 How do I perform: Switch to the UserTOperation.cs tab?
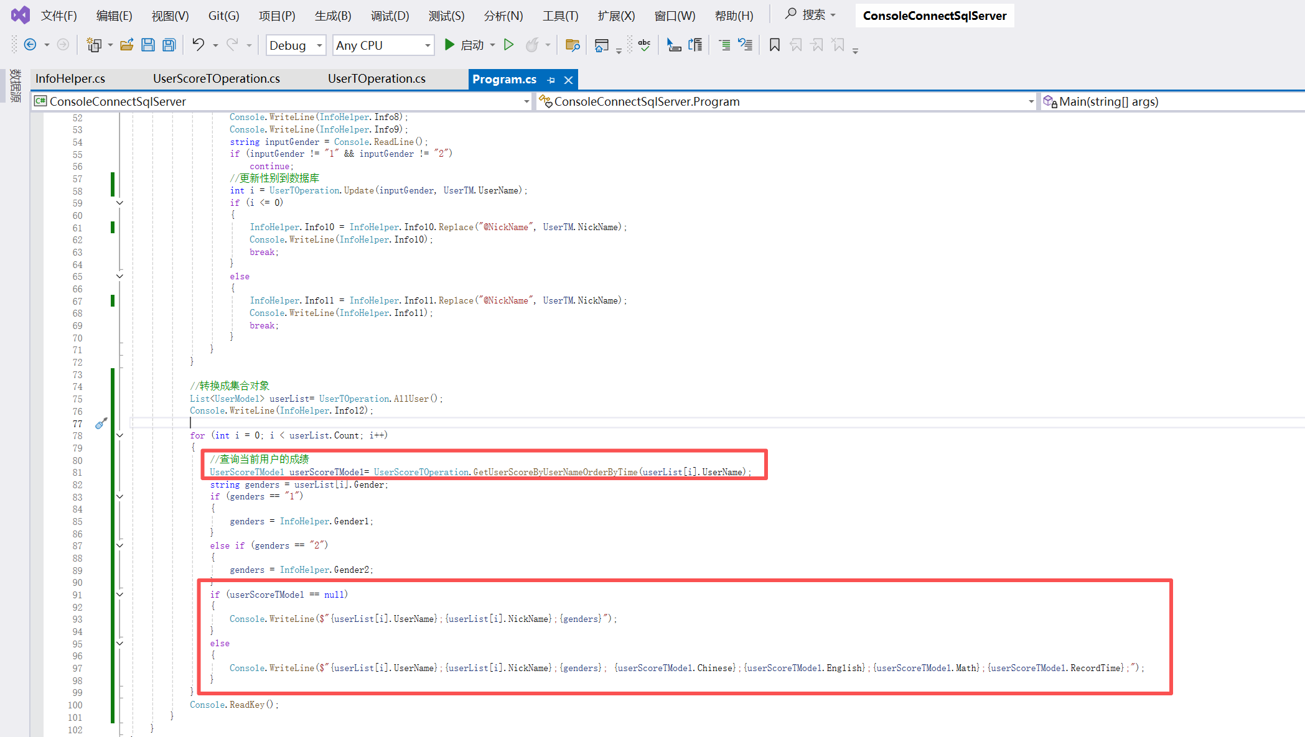coord(376,78)
